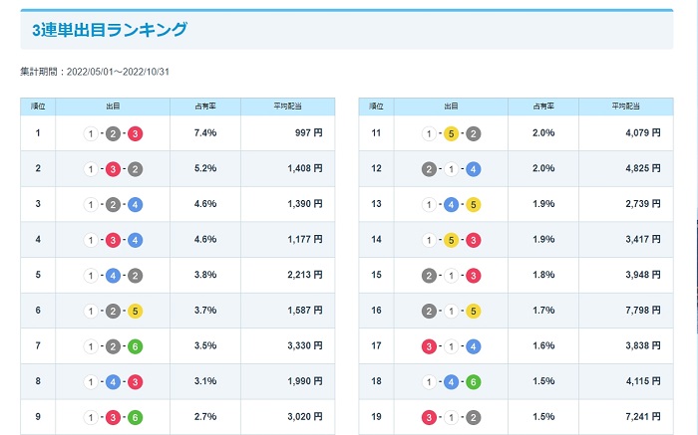The image size is (698, 435).
Task: Click the blue 4 circle in rank 5 row
Action: (x=113, y=275)
